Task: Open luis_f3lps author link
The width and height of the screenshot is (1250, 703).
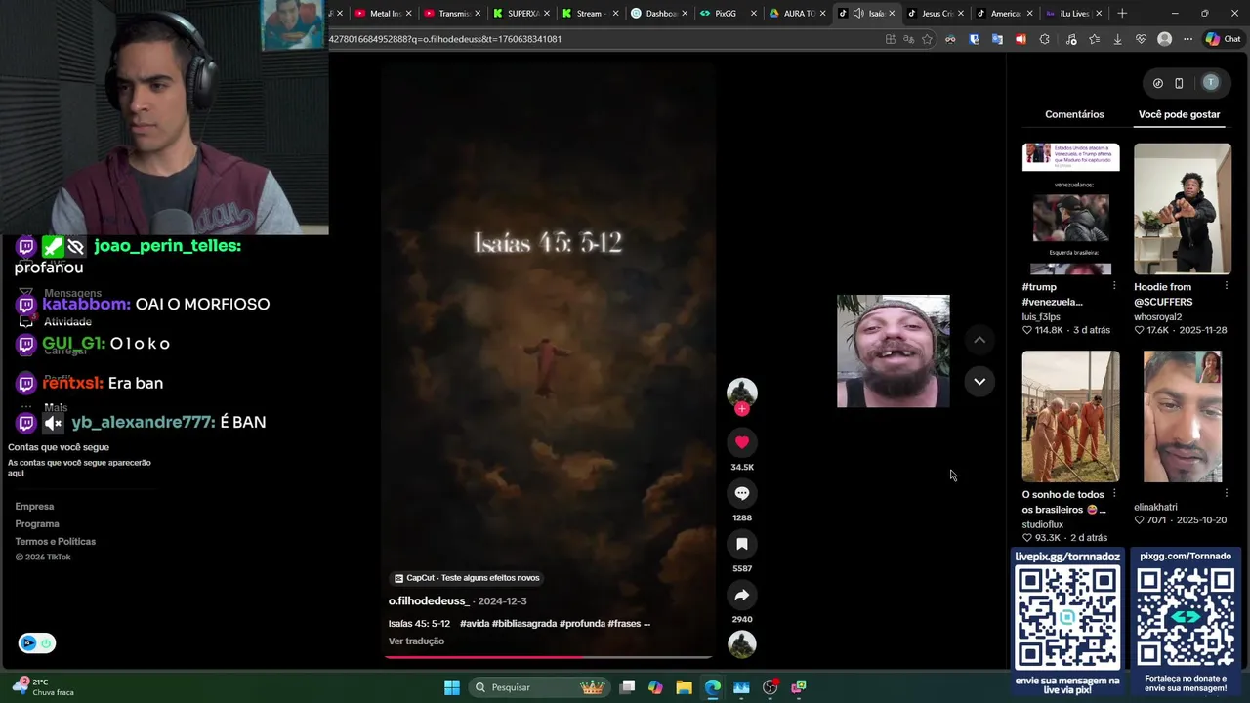Action: point(1041,317)
